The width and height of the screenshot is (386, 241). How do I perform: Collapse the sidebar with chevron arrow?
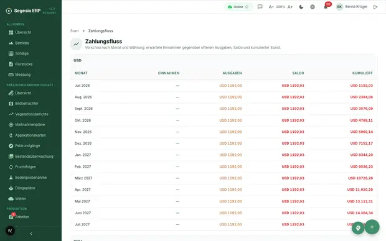(x=31, y=234)
